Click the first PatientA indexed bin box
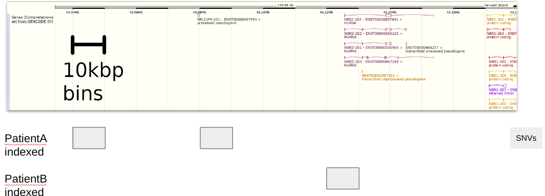This screenshot has height=196, width=545. point(89,138)
